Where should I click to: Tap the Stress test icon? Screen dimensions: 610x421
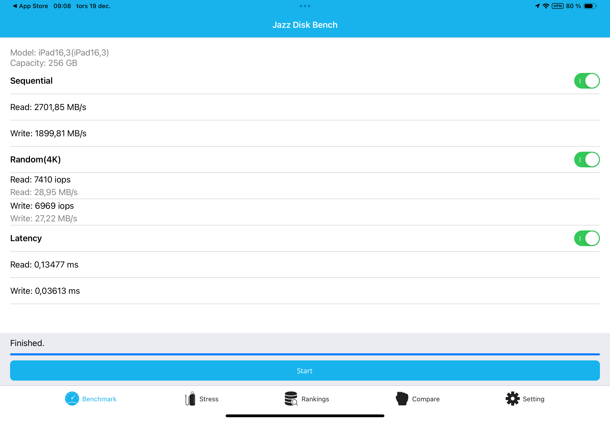(190, 399)
